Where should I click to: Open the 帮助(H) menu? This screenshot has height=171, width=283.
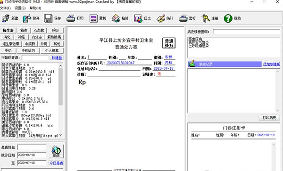click(x=35, y=8)
